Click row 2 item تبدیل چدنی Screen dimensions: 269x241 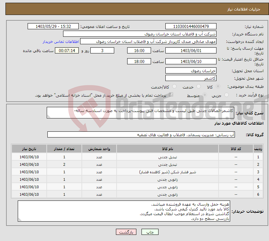pyautogui.click(x=168, y=165)
